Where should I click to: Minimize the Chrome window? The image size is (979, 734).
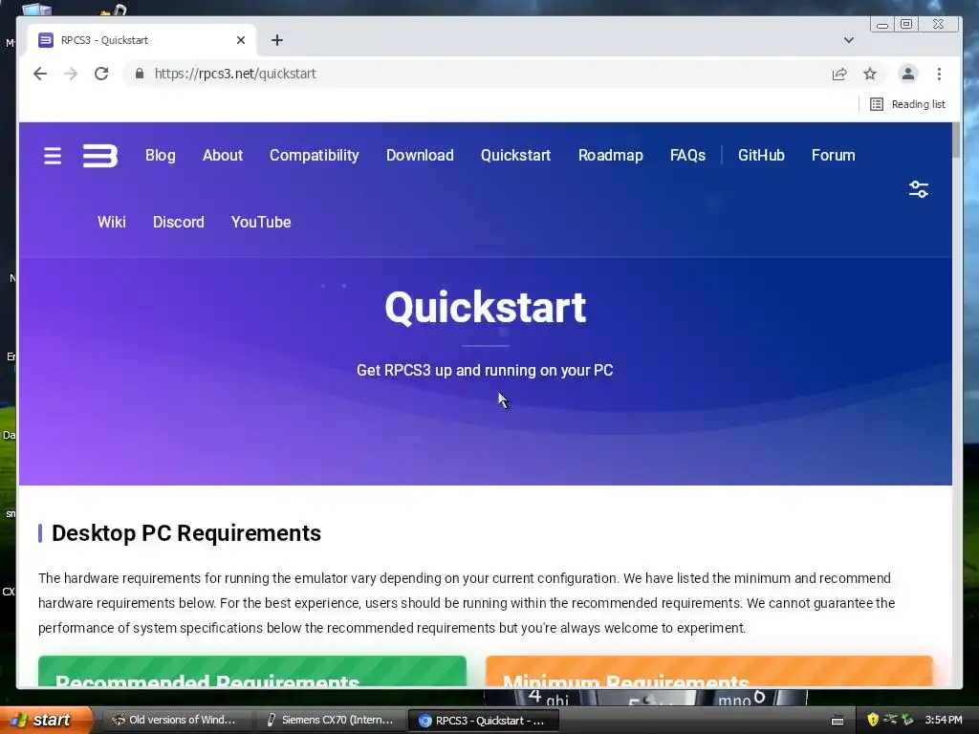(x=882, y=25)
